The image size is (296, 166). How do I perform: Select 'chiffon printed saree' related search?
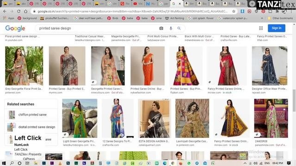tap(31, 115)
